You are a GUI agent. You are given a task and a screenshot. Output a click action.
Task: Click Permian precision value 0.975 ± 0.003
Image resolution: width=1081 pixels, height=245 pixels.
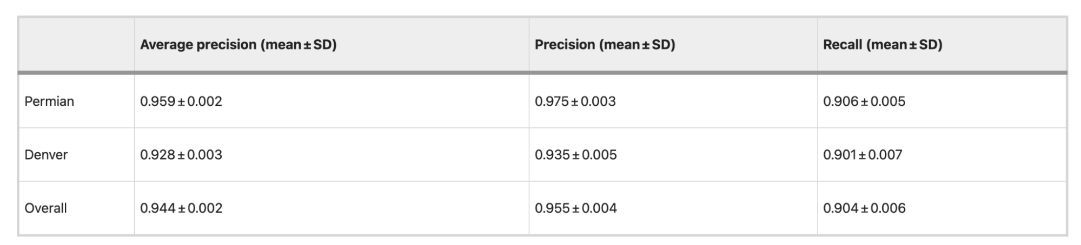point(575,101)
